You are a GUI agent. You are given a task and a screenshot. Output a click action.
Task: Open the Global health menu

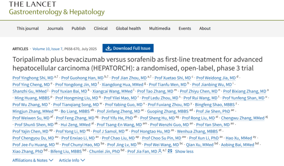point(128,28)
